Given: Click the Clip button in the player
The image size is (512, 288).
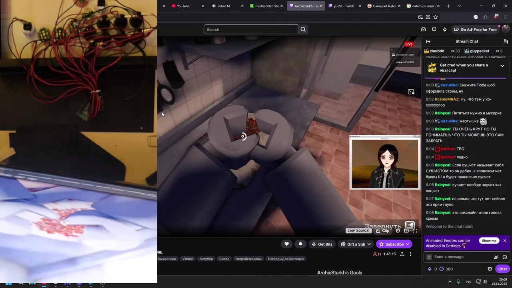Looking at the screenshot, I should [383, 231].
